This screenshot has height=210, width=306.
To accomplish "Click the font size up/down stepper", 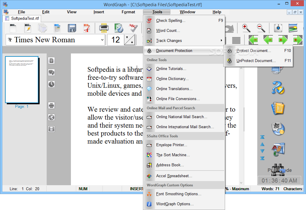I will pos(130,40).
